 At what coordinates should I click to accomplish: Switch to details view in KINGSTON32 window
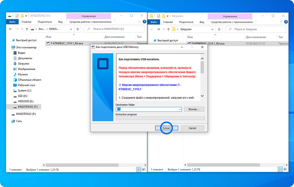click(139, 170)
